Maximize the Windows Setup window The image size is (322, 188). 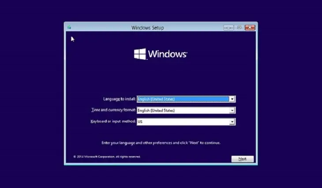[239, 27]
